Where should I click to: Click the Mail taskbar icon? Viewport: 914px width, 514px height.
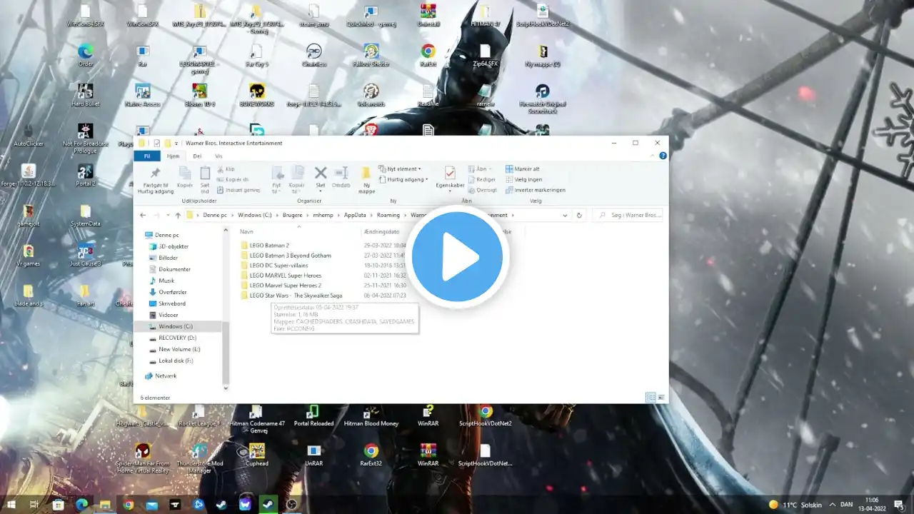point(152,504)
